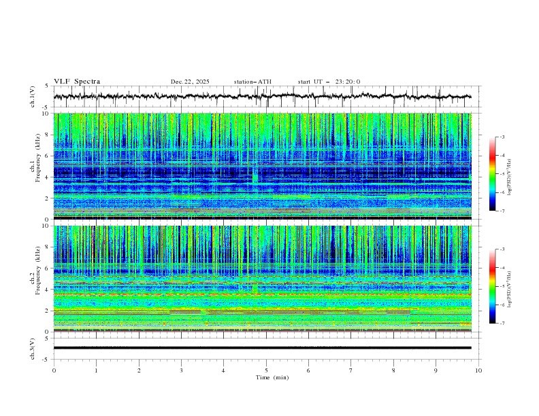This screenshot has width=539, height=416.
Task: Click the Dec.22, 2025 date label
Action: pos(190,82)
